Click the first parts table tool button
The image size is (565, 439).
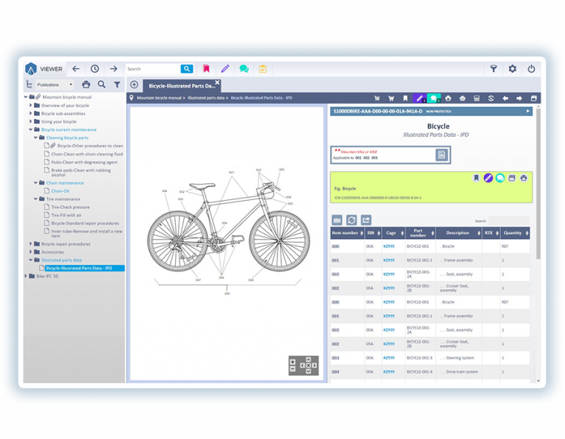coord(337,220)
